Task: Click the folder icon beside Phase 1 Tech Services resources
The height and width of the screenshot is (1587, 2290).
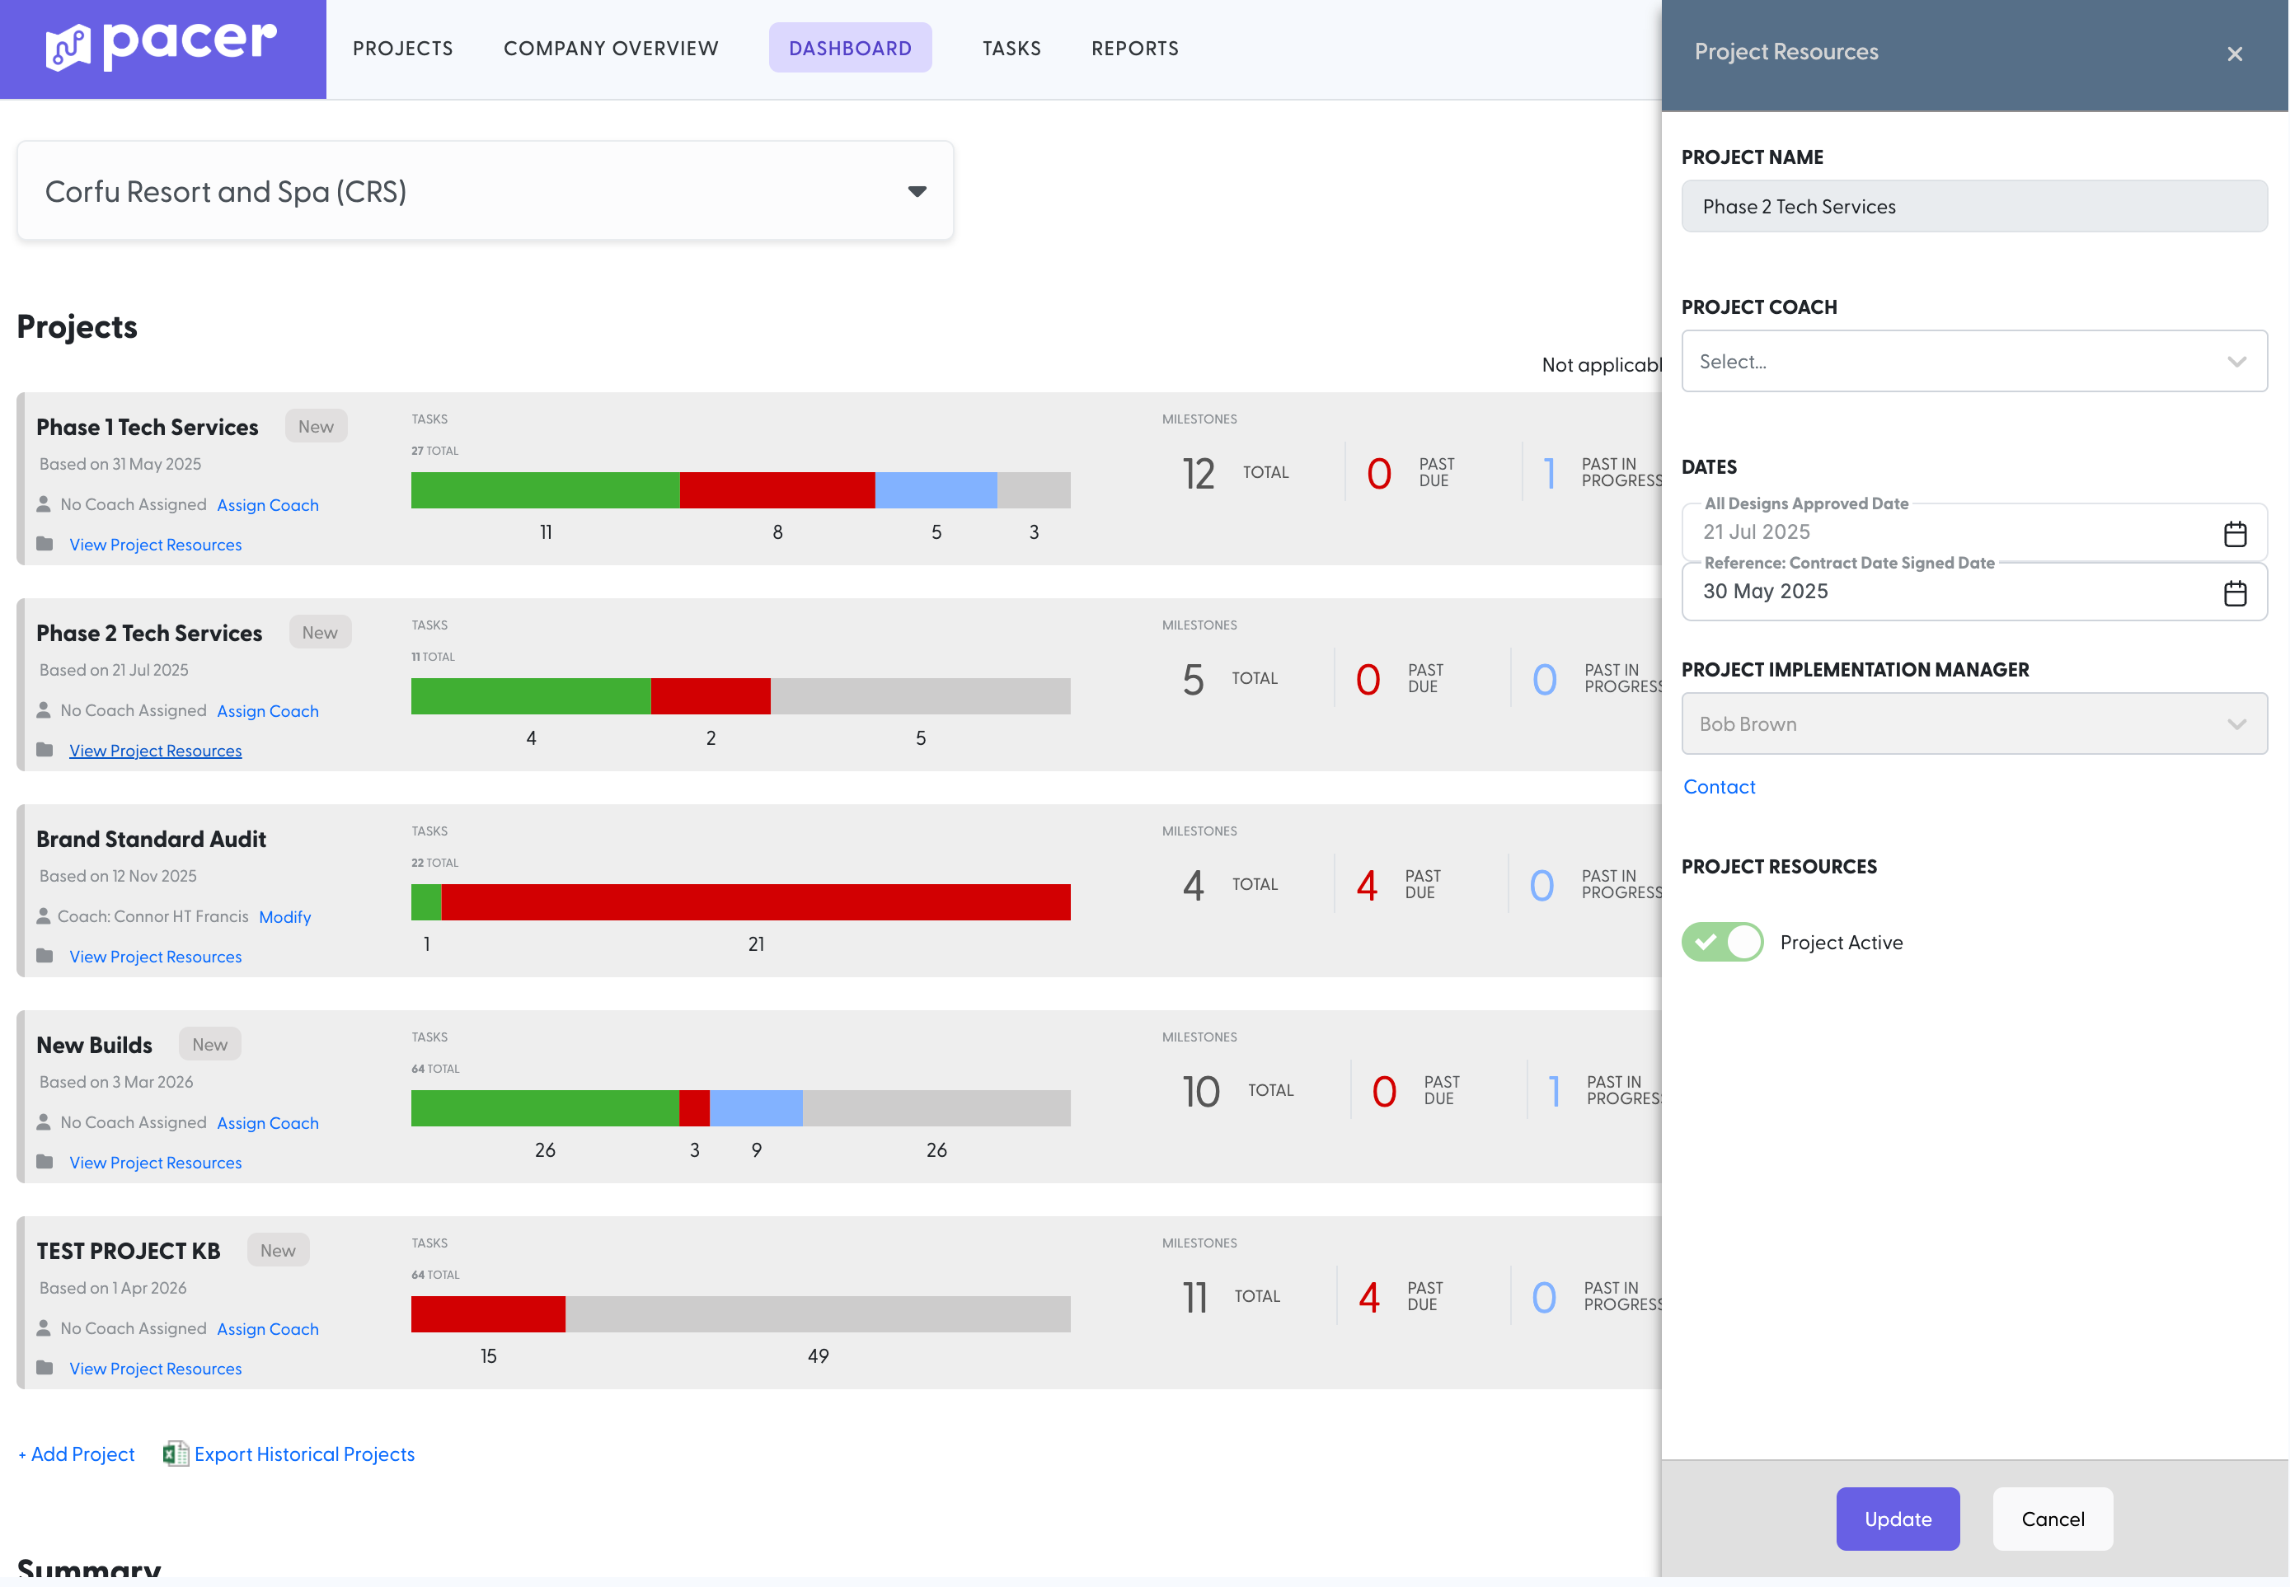Action: (45, 544)
